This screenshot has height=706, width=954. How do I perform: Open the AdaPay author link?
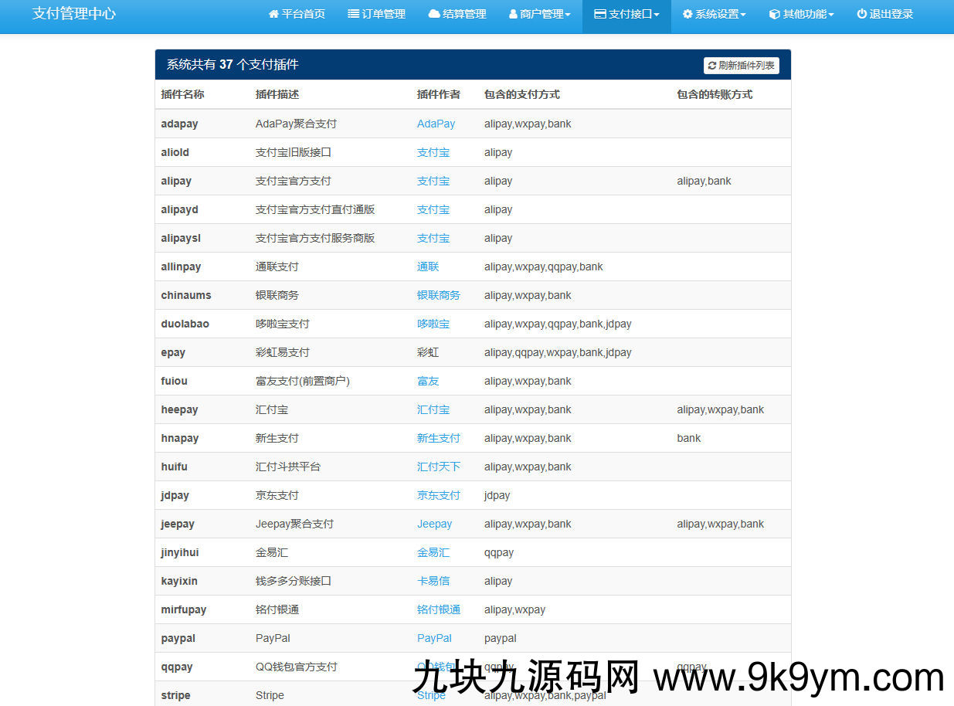coord(436,124)
